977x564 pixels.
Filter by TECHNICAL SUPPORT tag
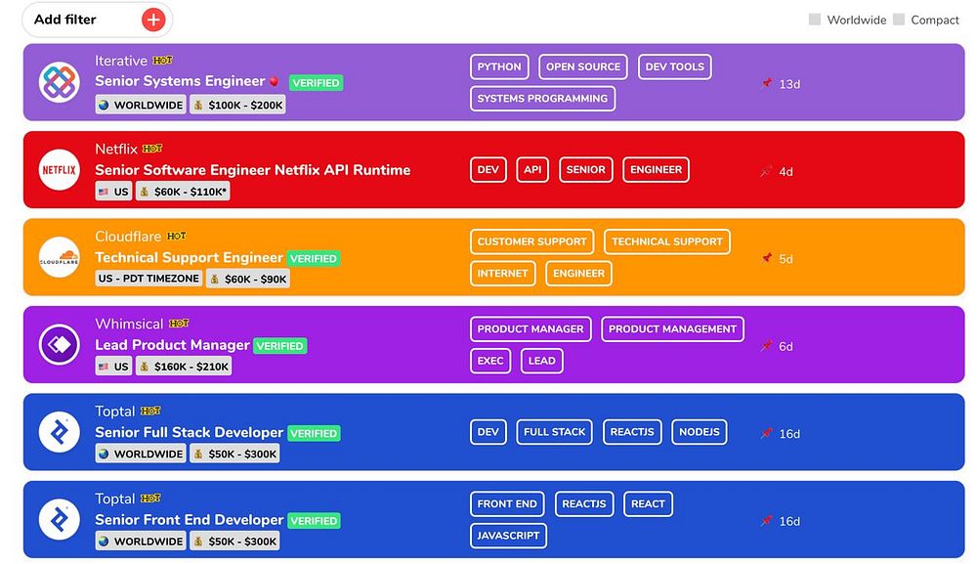(x=666, y=241)
